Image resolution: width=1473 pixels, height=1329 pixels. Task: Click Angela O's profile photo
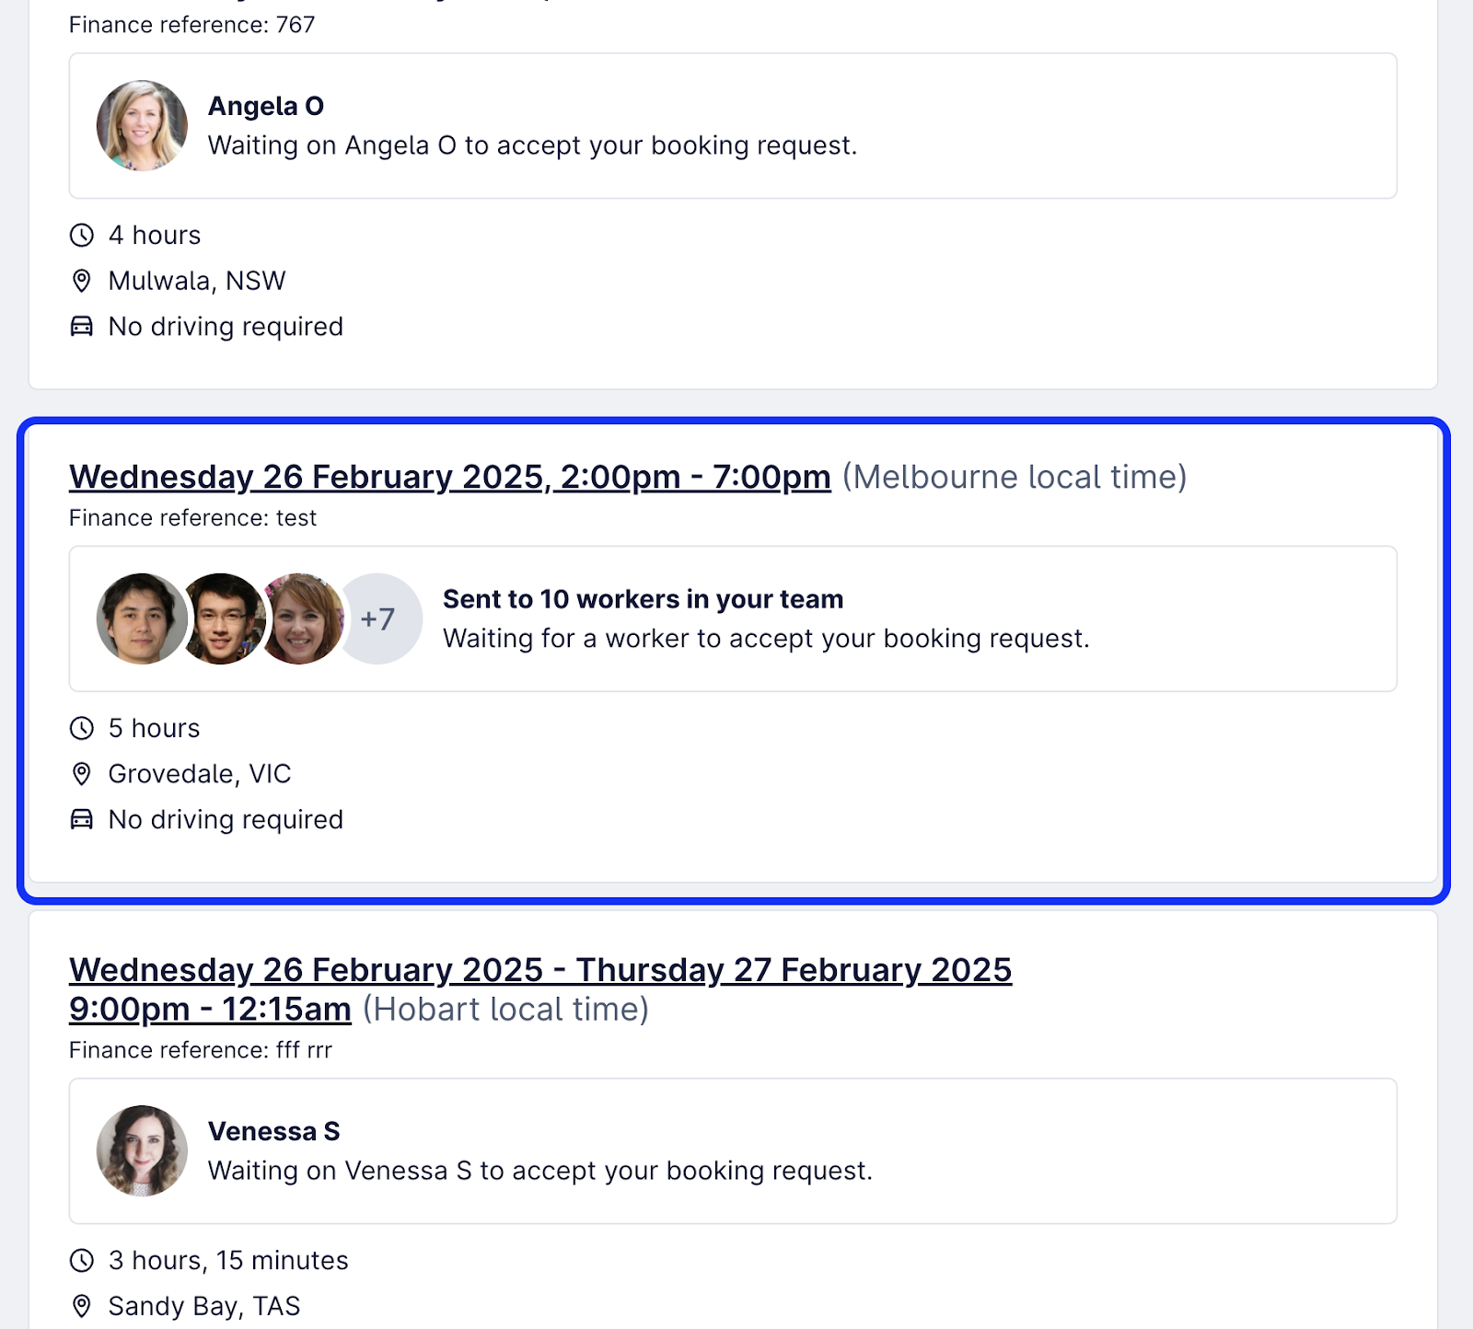(142, 125)
